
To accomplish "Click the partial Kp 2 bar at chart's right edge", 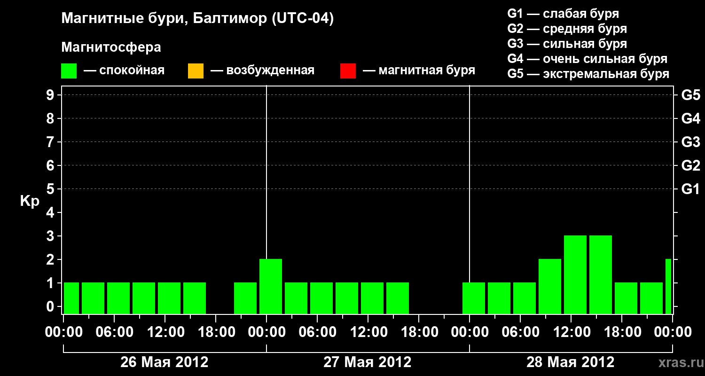I will (668, 286).
